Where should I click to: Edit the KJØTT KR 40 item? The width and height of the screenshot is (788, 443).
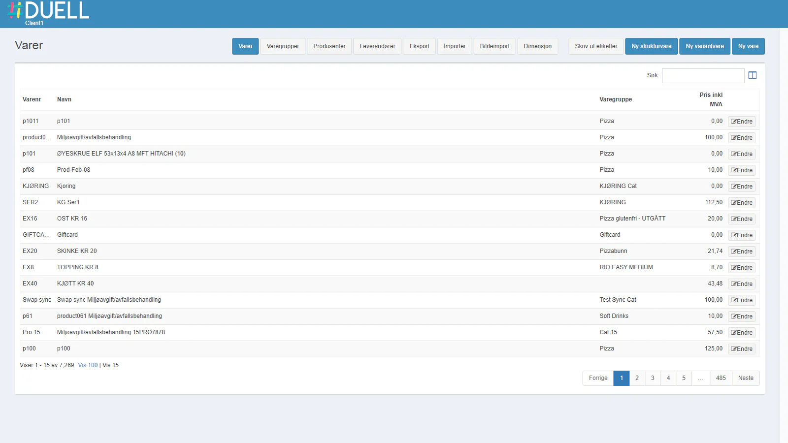pos(741,284)
